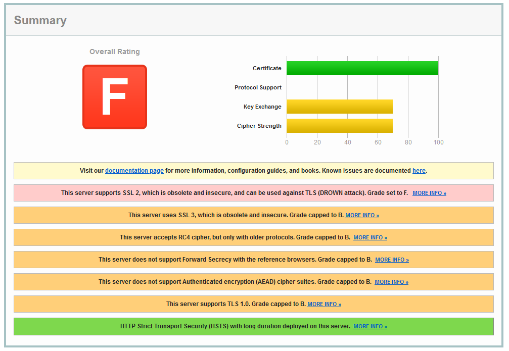
Task: Click the Certificate chart label
Action: click(x=267, y=68)
